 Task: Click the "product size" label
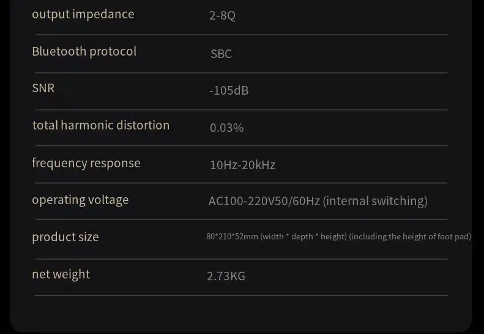coord(65,237)
